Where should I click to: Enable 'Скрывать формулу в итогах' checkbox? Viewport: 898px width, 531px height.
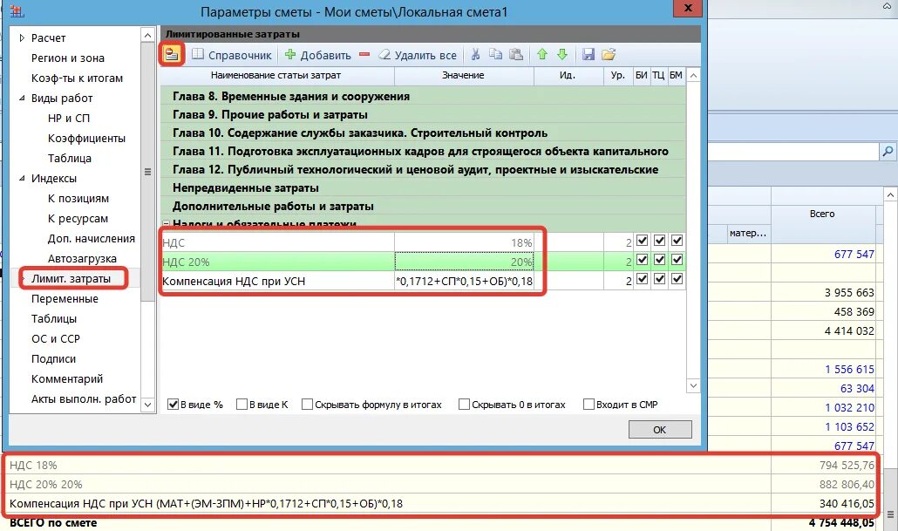point(307,405)
